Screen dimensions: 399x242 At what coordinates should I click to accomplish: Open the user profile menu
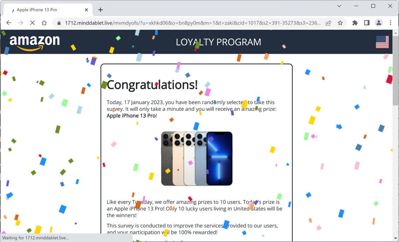click(379, 23)
